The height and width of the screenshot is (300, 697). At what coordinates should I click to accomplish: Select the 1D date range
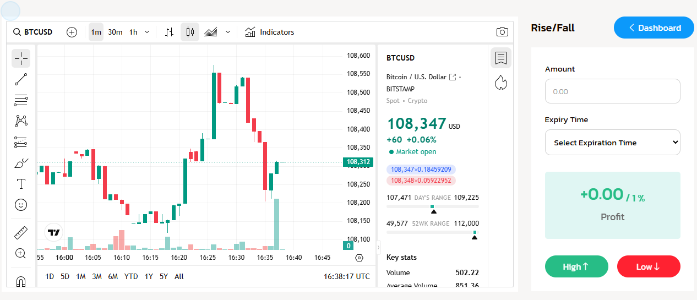pos(50,276)
